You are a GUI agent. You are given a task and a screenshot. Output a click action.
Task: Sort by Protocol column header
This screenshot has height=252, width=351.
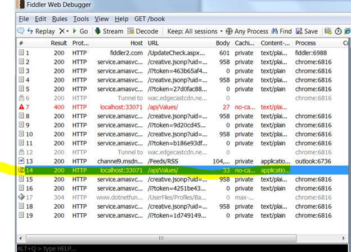(x=80, y=43)
